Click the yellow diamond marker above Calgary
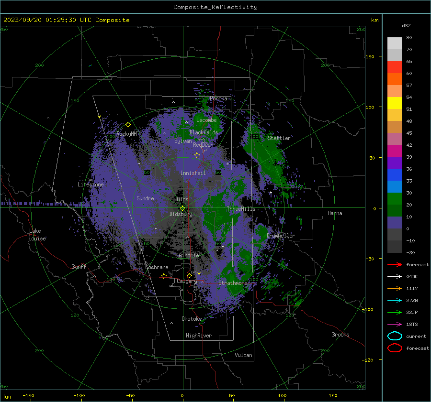The width and height of the screenshot is (431, 402). pyautogui.click(x=189, y=275)
